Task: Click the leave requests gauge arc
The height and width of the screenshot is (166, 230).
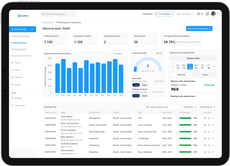Action: (x=148, y=65)
